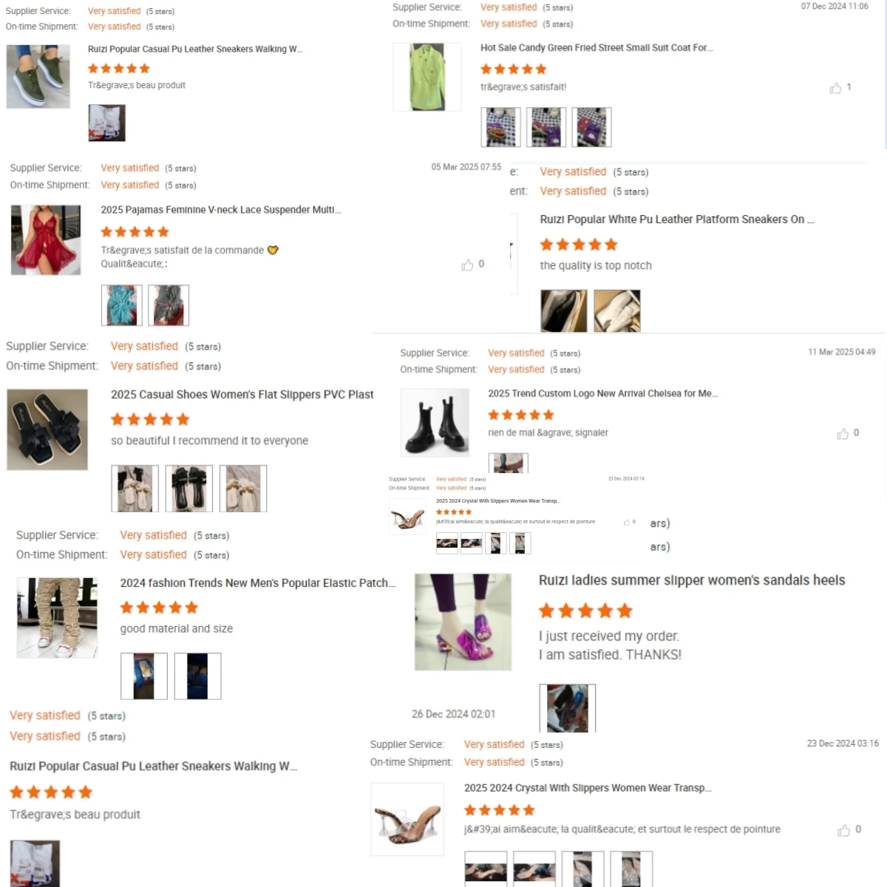This screenshot has width=887, height=887.
Task: Open green suit coat product image
Action: click(427, 77)
